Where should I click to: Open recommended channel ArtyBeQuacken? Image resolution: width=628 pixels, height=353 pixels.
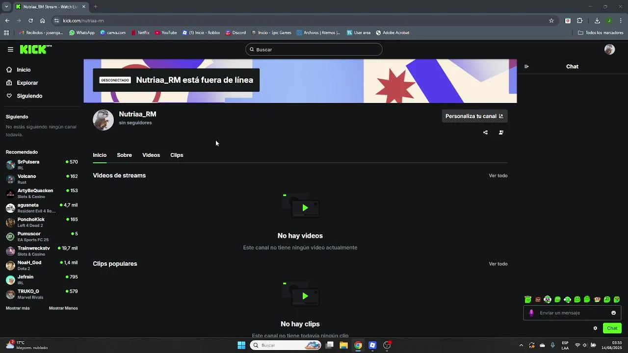(42, 193)
